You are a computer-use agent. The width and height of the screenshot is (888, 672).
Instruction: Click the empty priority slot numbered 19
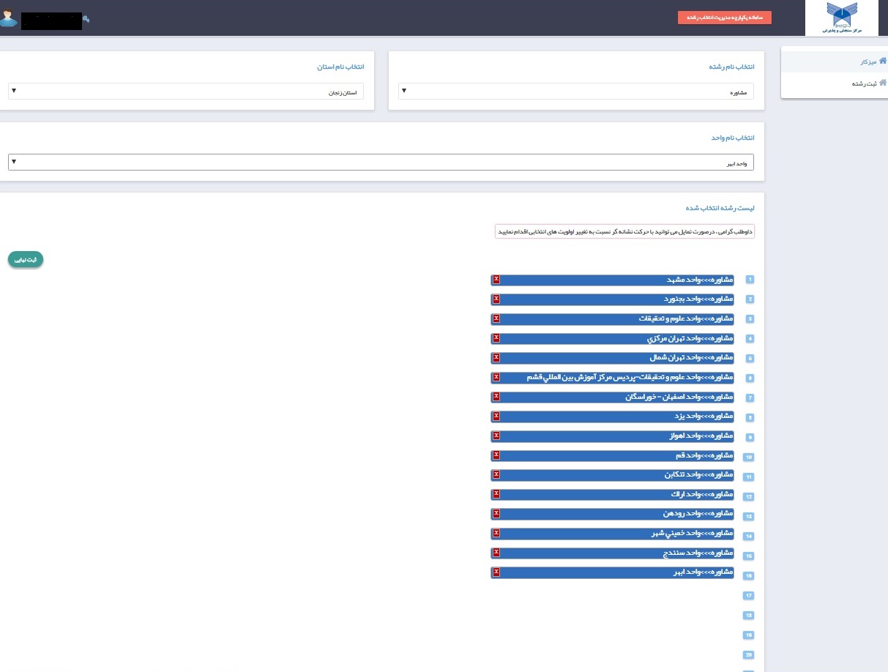pos(749,635)
